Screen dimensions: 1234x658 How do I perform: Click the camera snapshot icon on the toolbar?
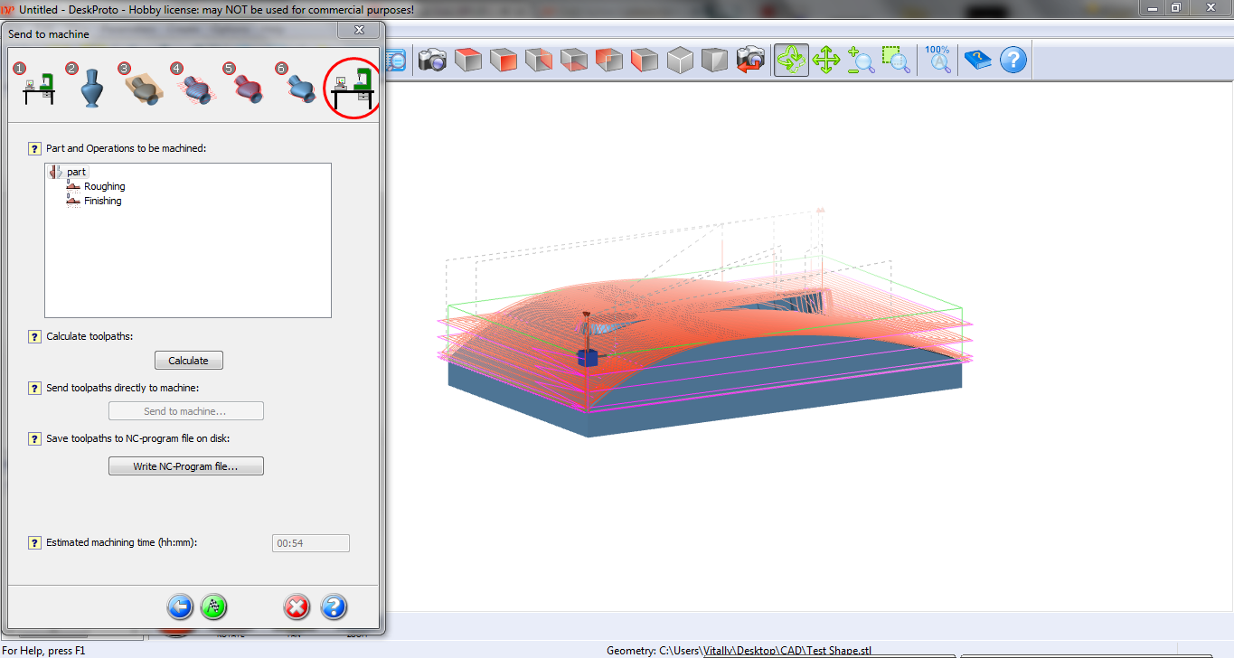coord(432,60)
